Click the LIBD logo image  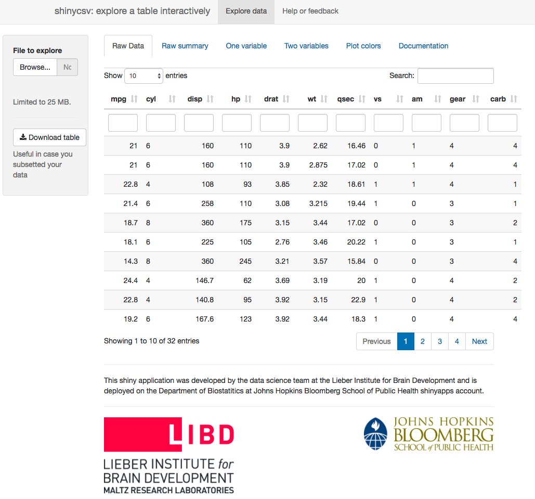point(169,456)
